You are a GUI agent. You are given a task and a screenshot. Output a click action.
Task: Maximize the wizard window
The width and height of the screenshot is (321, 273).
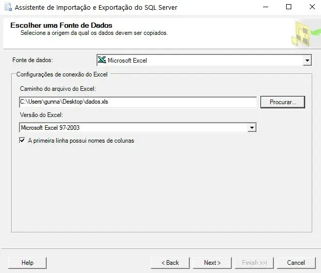pos(289,7)
